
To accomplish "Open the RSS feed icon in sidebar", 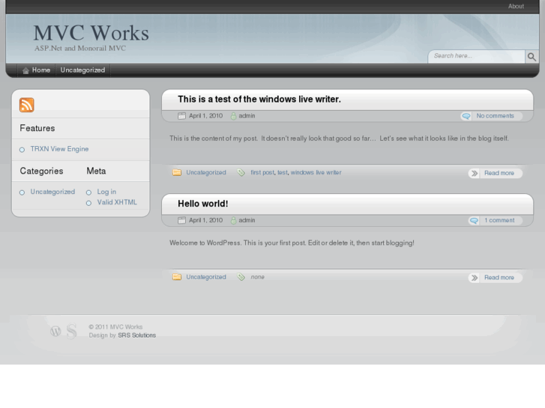I will [27, 105].
